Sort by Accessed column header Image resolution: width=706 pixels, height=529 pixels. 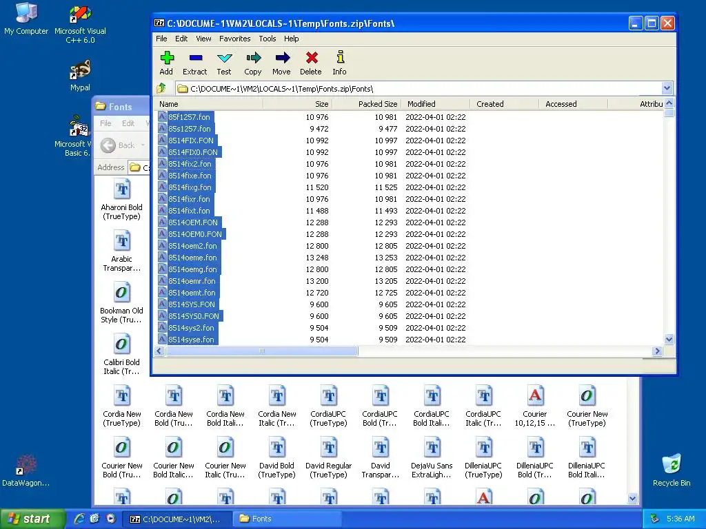[x=573, y=104]
